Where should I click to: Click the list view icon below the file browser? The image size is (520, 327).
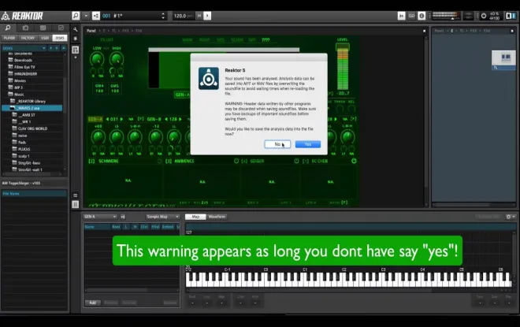[x=76, y=195]
